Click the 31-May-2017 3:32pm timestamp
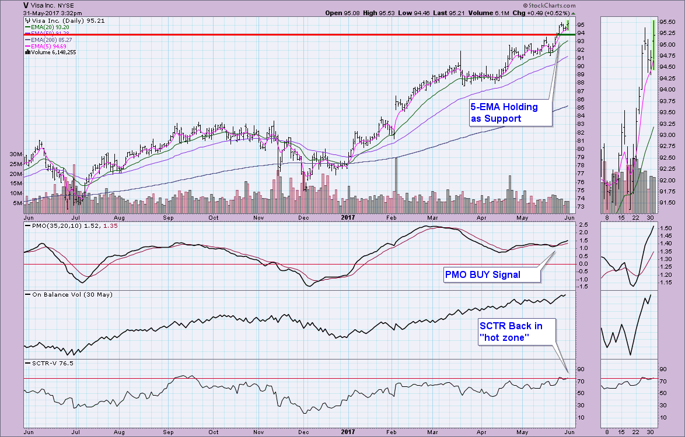Image resolution: width=685 pixels, height=437 pixels. click(53, 13)
